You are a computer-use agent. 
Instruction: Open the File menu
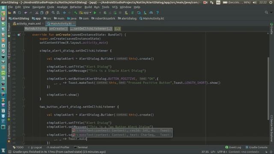[10, 7]
